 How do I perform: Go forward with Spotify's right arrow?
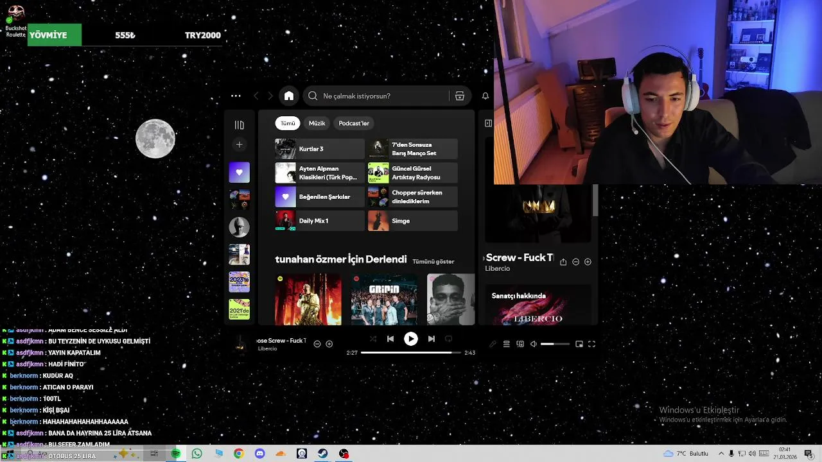270,96
